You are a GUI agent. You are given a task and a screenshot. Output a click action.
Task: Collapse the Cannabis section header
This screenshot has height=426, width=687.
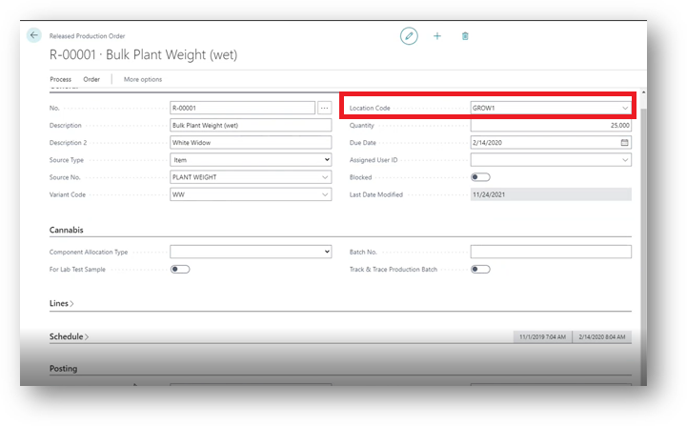66,230
